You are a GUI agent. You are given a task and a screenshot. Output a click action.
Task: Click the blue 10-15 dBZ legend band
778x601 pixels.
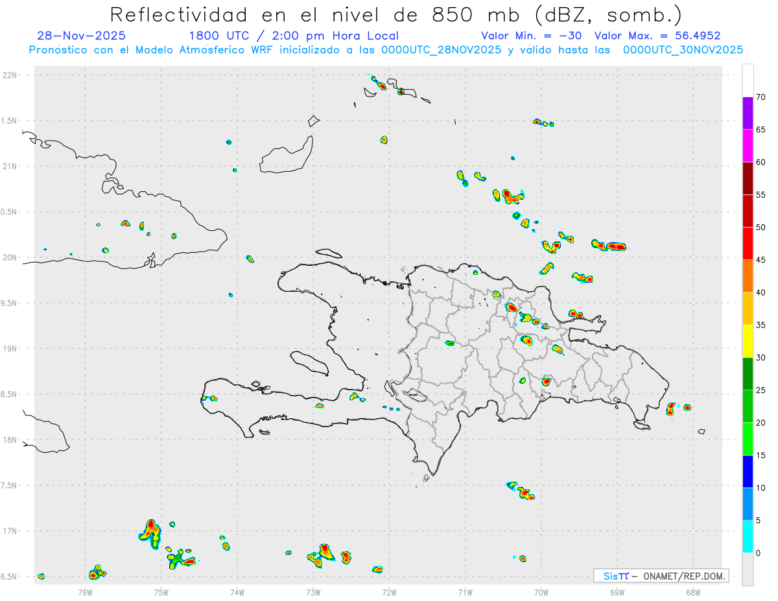point(748,472)
